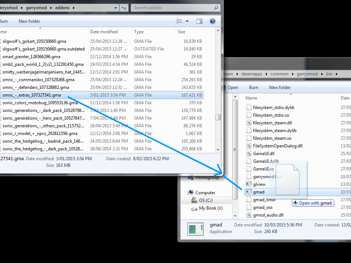Click steamapps breadcrumb in bin window

pos(252,74)
